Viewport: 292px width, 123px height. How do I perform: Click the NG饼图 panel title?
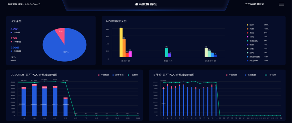(x=16, y=21)
